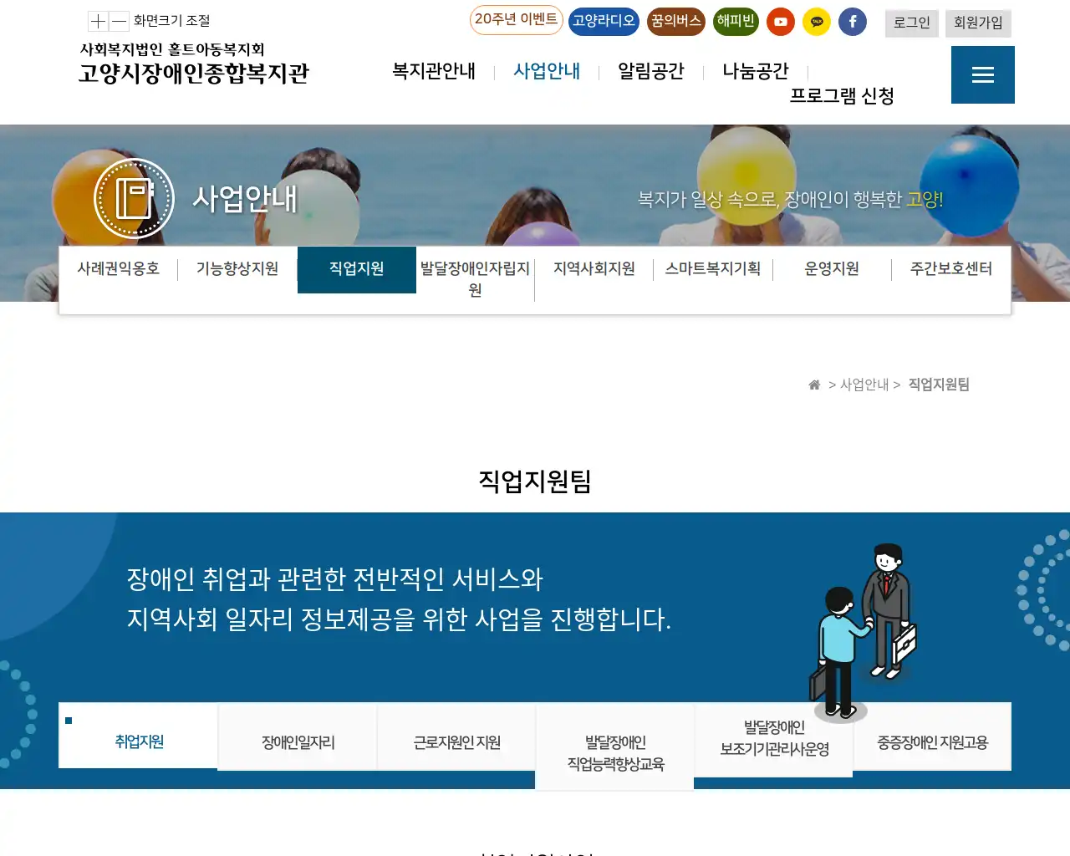Screen dimensions: 1070x856
Task: Open the 꿈의버스 badge
Action: point(676,21)
